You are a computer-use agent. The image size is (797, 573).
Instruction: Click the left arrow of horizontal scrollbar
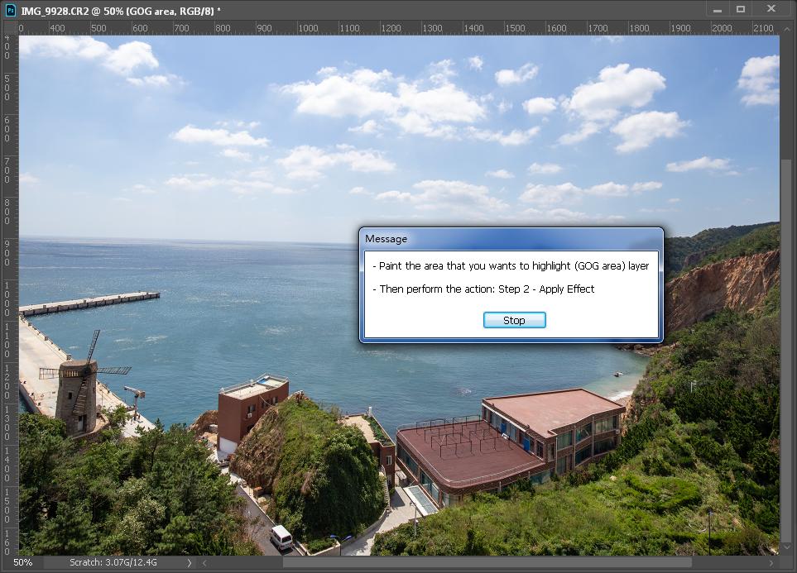click(x=204, y=563)
